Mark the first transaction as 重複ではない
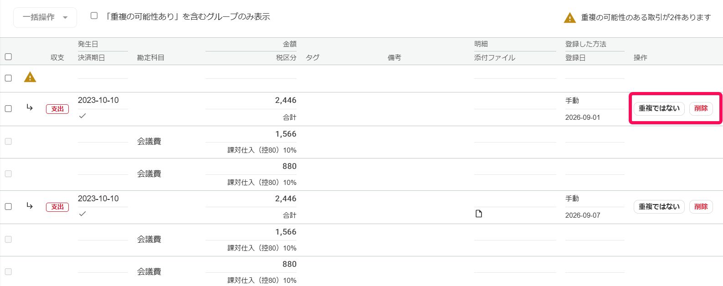The image size is (723, 286). (x=659, y=108)
